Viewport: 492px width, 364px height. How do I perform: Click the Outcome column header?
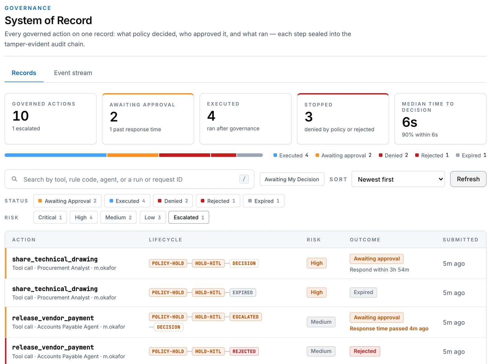365,240
